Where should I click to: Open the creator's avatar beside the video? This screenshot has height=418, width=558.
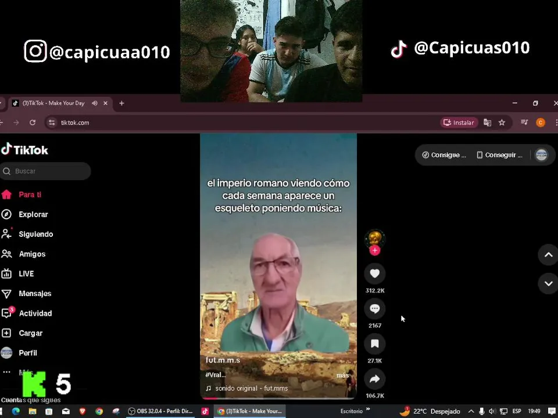pos(375,238)
